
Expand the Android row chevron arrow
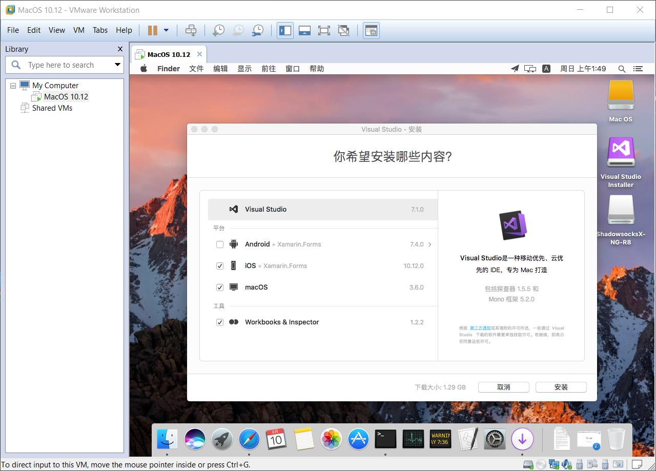pyautogui.click(x=429, y=244)
